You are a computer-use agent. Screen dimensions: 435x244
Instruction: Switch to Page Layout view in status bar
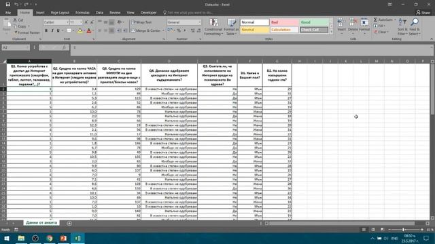(x=373, y=229)
